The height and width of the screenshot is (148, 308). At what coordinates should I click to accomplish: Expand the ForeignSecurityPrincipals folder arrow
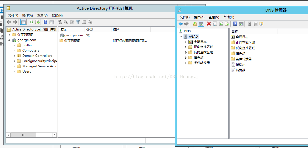pos(14,61)
